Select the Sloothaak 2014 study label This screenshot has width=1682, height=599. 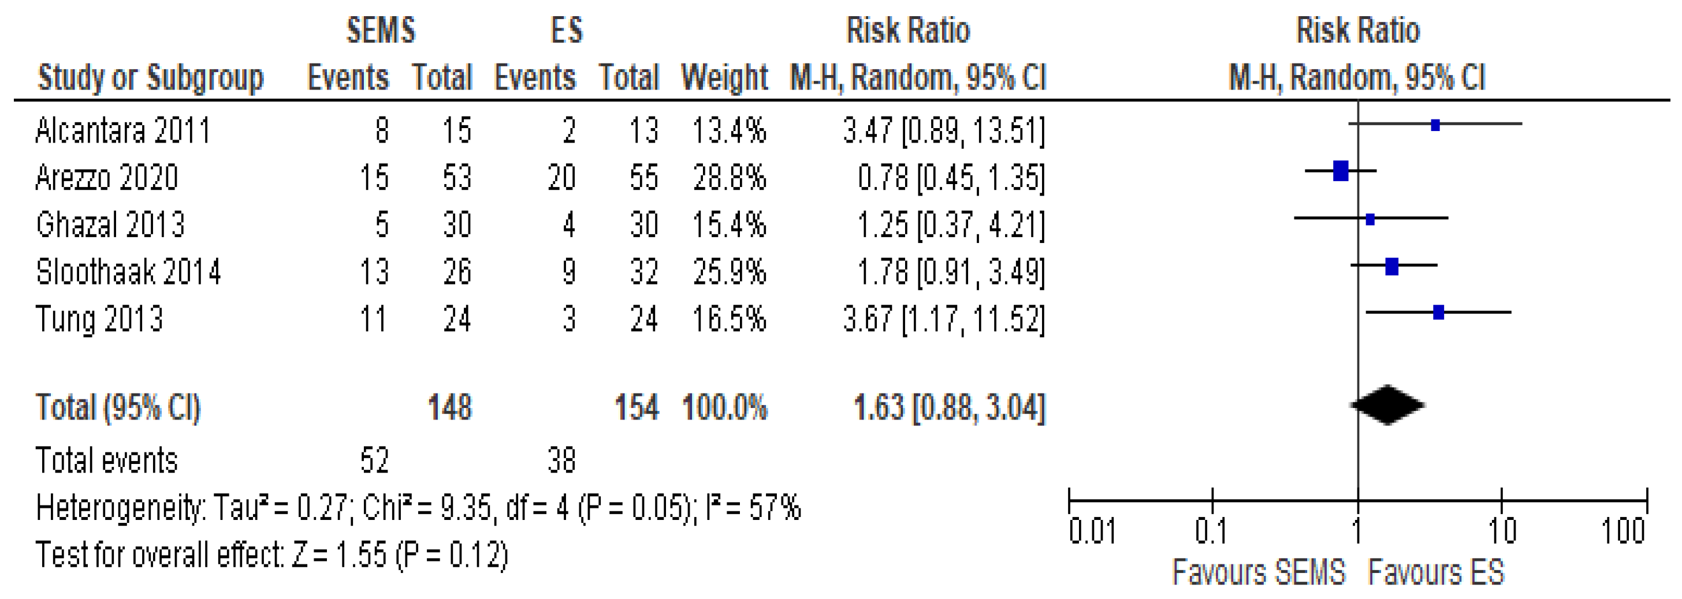point(129,272)
